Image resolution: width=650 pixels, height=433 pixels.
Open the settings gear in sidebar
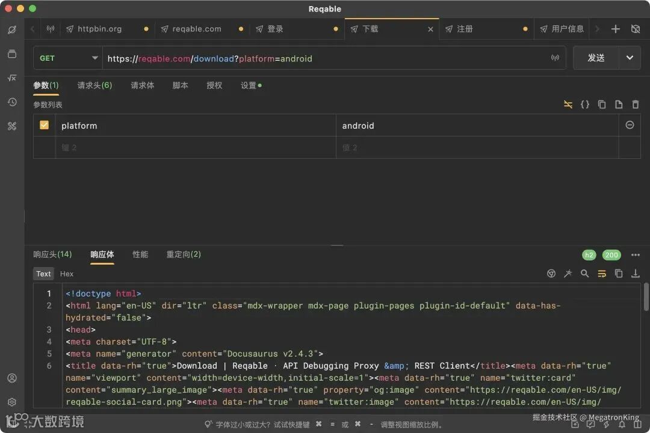click(x=12, y=402)
